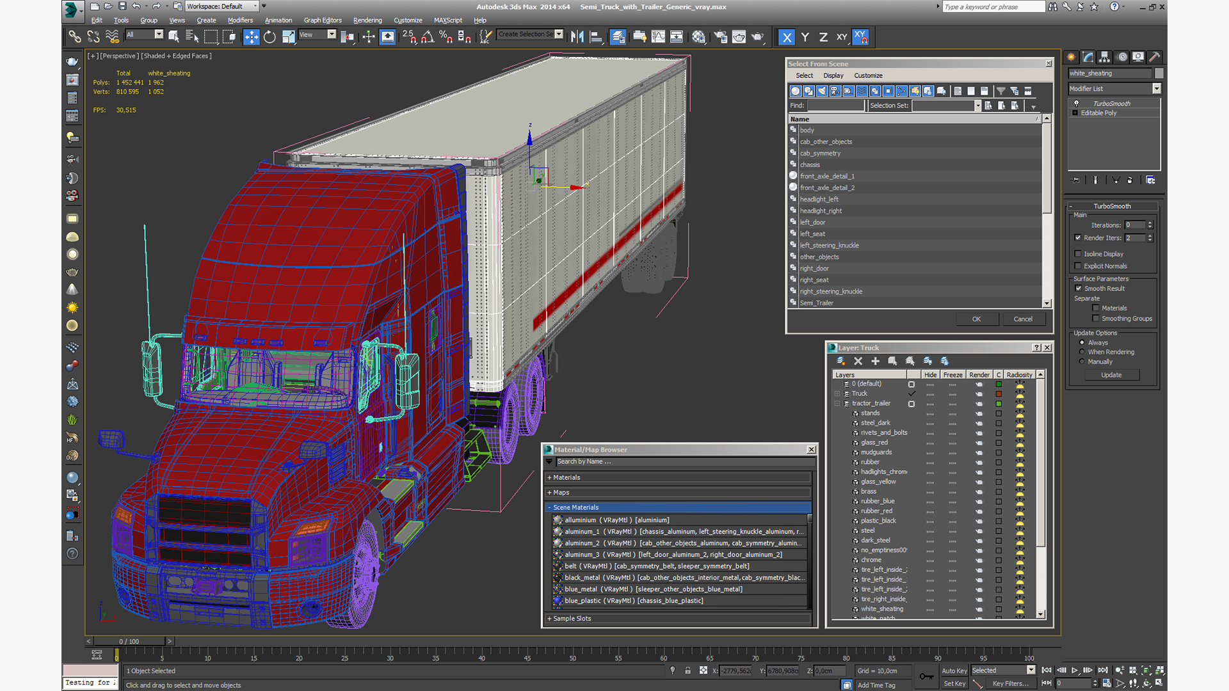Click the tractor_trailer layer color swatch

click(x=999, y=404)
